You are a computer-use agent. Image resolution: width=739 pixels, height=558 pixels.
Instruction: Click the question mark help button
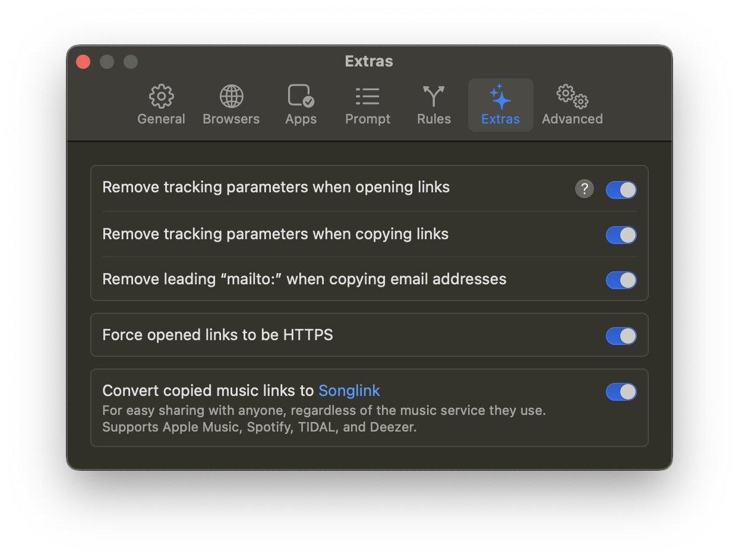click(x=584, y=189)
